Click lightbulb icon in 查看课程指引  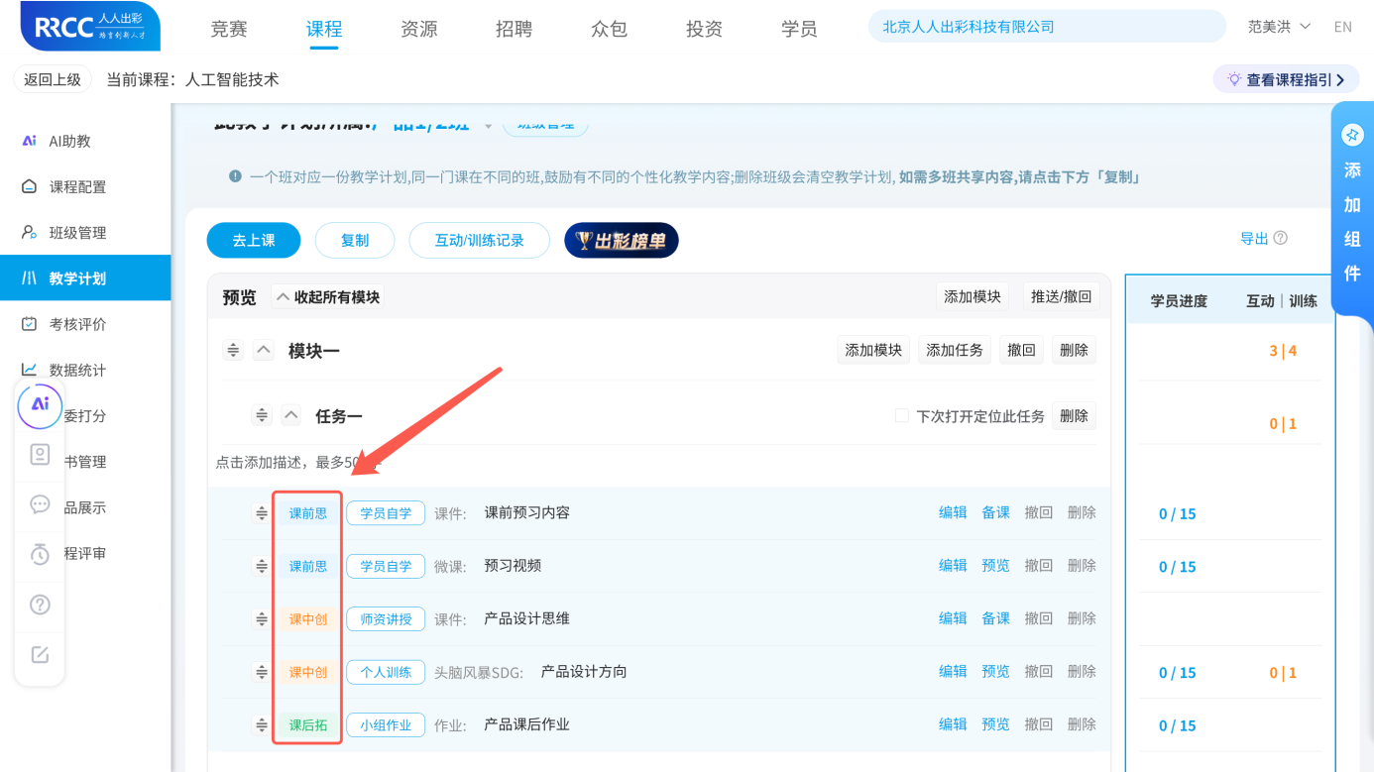[1234, 79]
